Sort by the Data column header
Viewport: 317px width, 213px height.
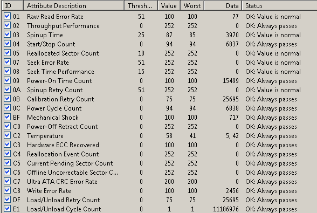click(223, 5)
